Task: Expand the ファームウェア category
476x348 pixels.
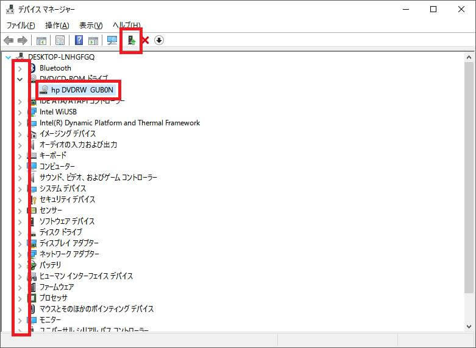Action: point(20,288)
